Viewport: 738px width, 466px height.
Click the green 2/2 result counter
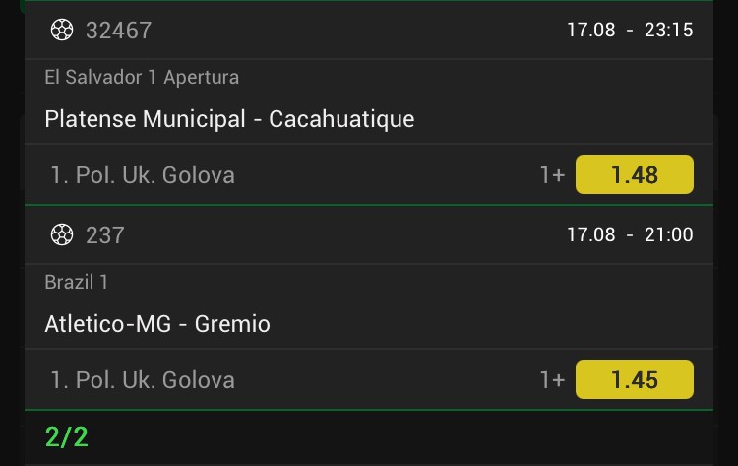(66, 437)
